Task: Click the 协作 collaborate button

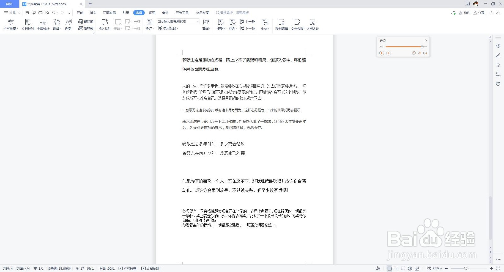Action: [465, 13]
